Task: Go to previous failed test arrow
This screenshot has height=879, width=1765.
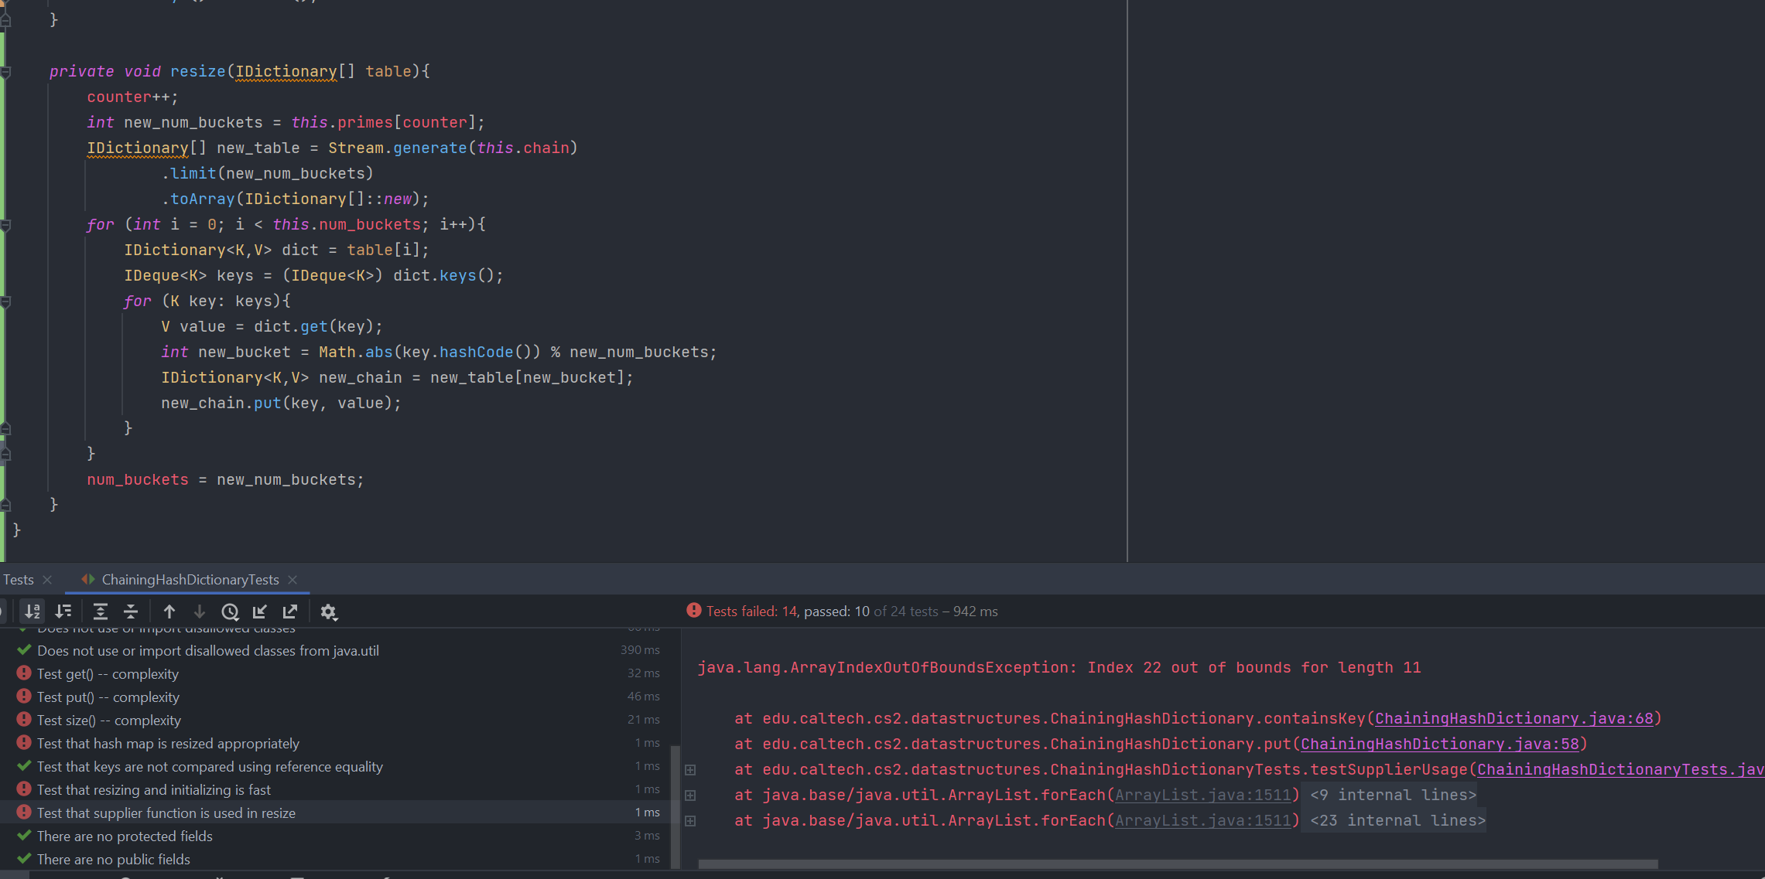Action: click(x=169, y=612)
